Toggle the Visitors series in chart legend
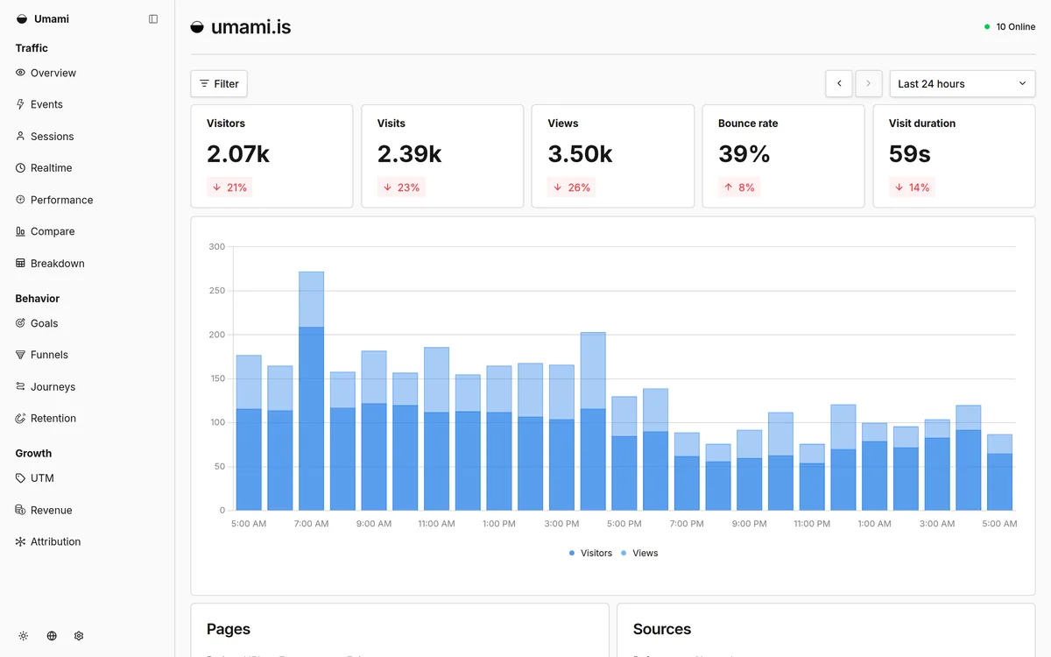 click(x=590, y=553)
